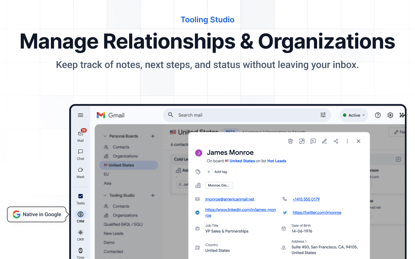Add a board to Tooling Studio
Image resolution: width=415 pixels, height=259 pixels.
pyautogui.click(x=153, y=196)
